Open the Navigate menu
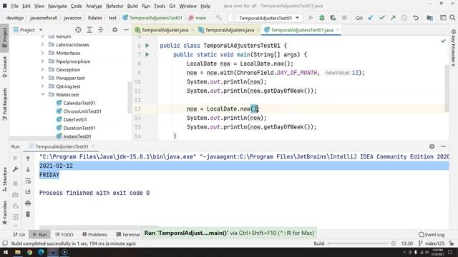Viewport: 458px width, 257px height. [57, 6]
